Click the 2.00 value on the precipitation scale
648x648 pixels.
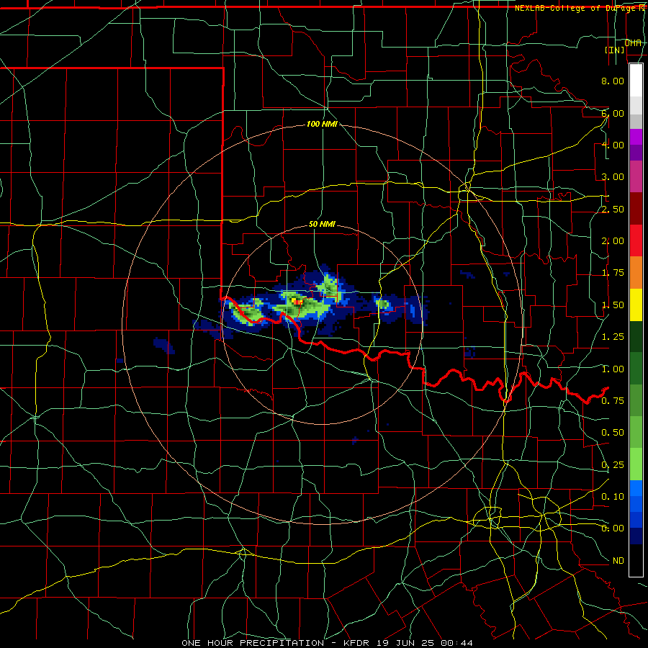point(613,241)
